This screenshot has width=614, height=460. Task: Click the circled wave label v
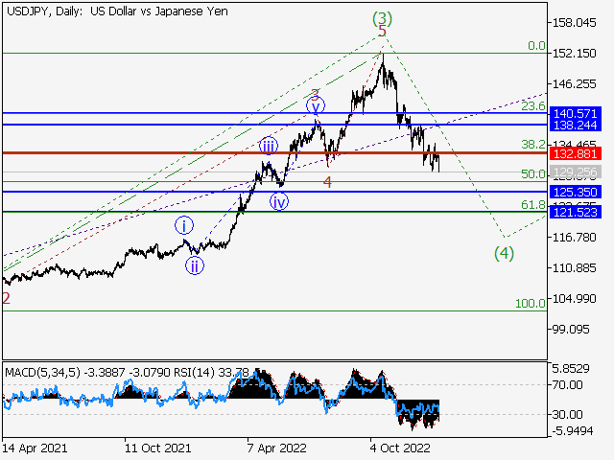click(x=316, y=105)
